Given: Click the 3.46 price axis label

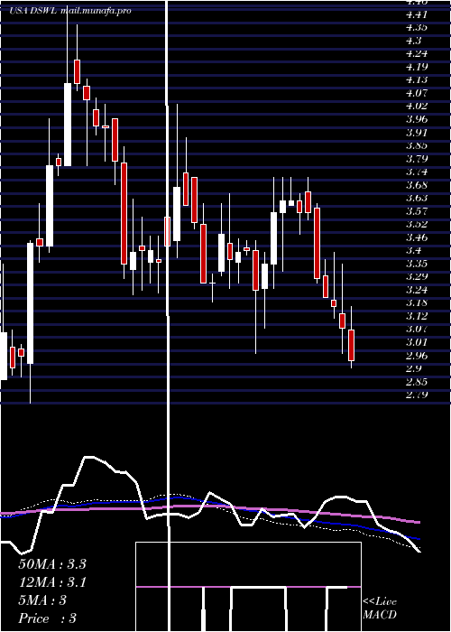Looking at the screenshot, I should coord(417,237).
